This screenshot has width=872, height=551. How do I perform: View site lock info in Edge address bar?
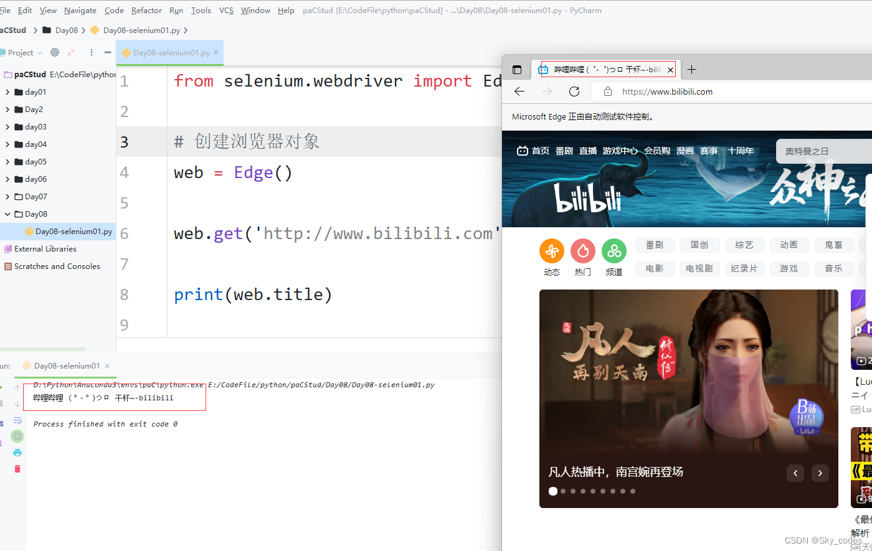pyautogui.click(x=608, y=92)
